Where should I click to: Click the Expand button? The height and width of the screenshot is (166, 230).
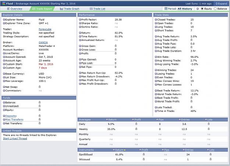(x=221, y=4)
